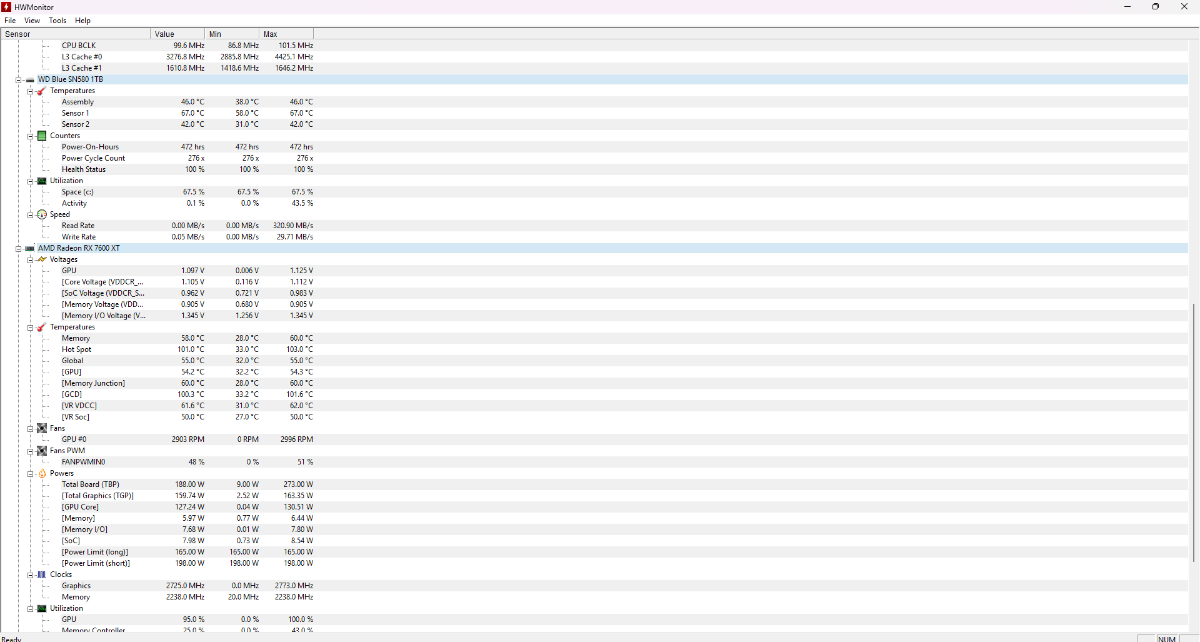The height and width of the screenshot is (642, 1200).
Task: Collapse the Counters group
Action: click(x=30, y=136)
